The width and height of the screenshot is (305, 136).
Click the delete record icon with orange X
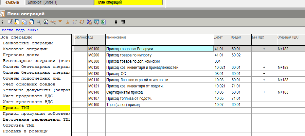point(31,22)
